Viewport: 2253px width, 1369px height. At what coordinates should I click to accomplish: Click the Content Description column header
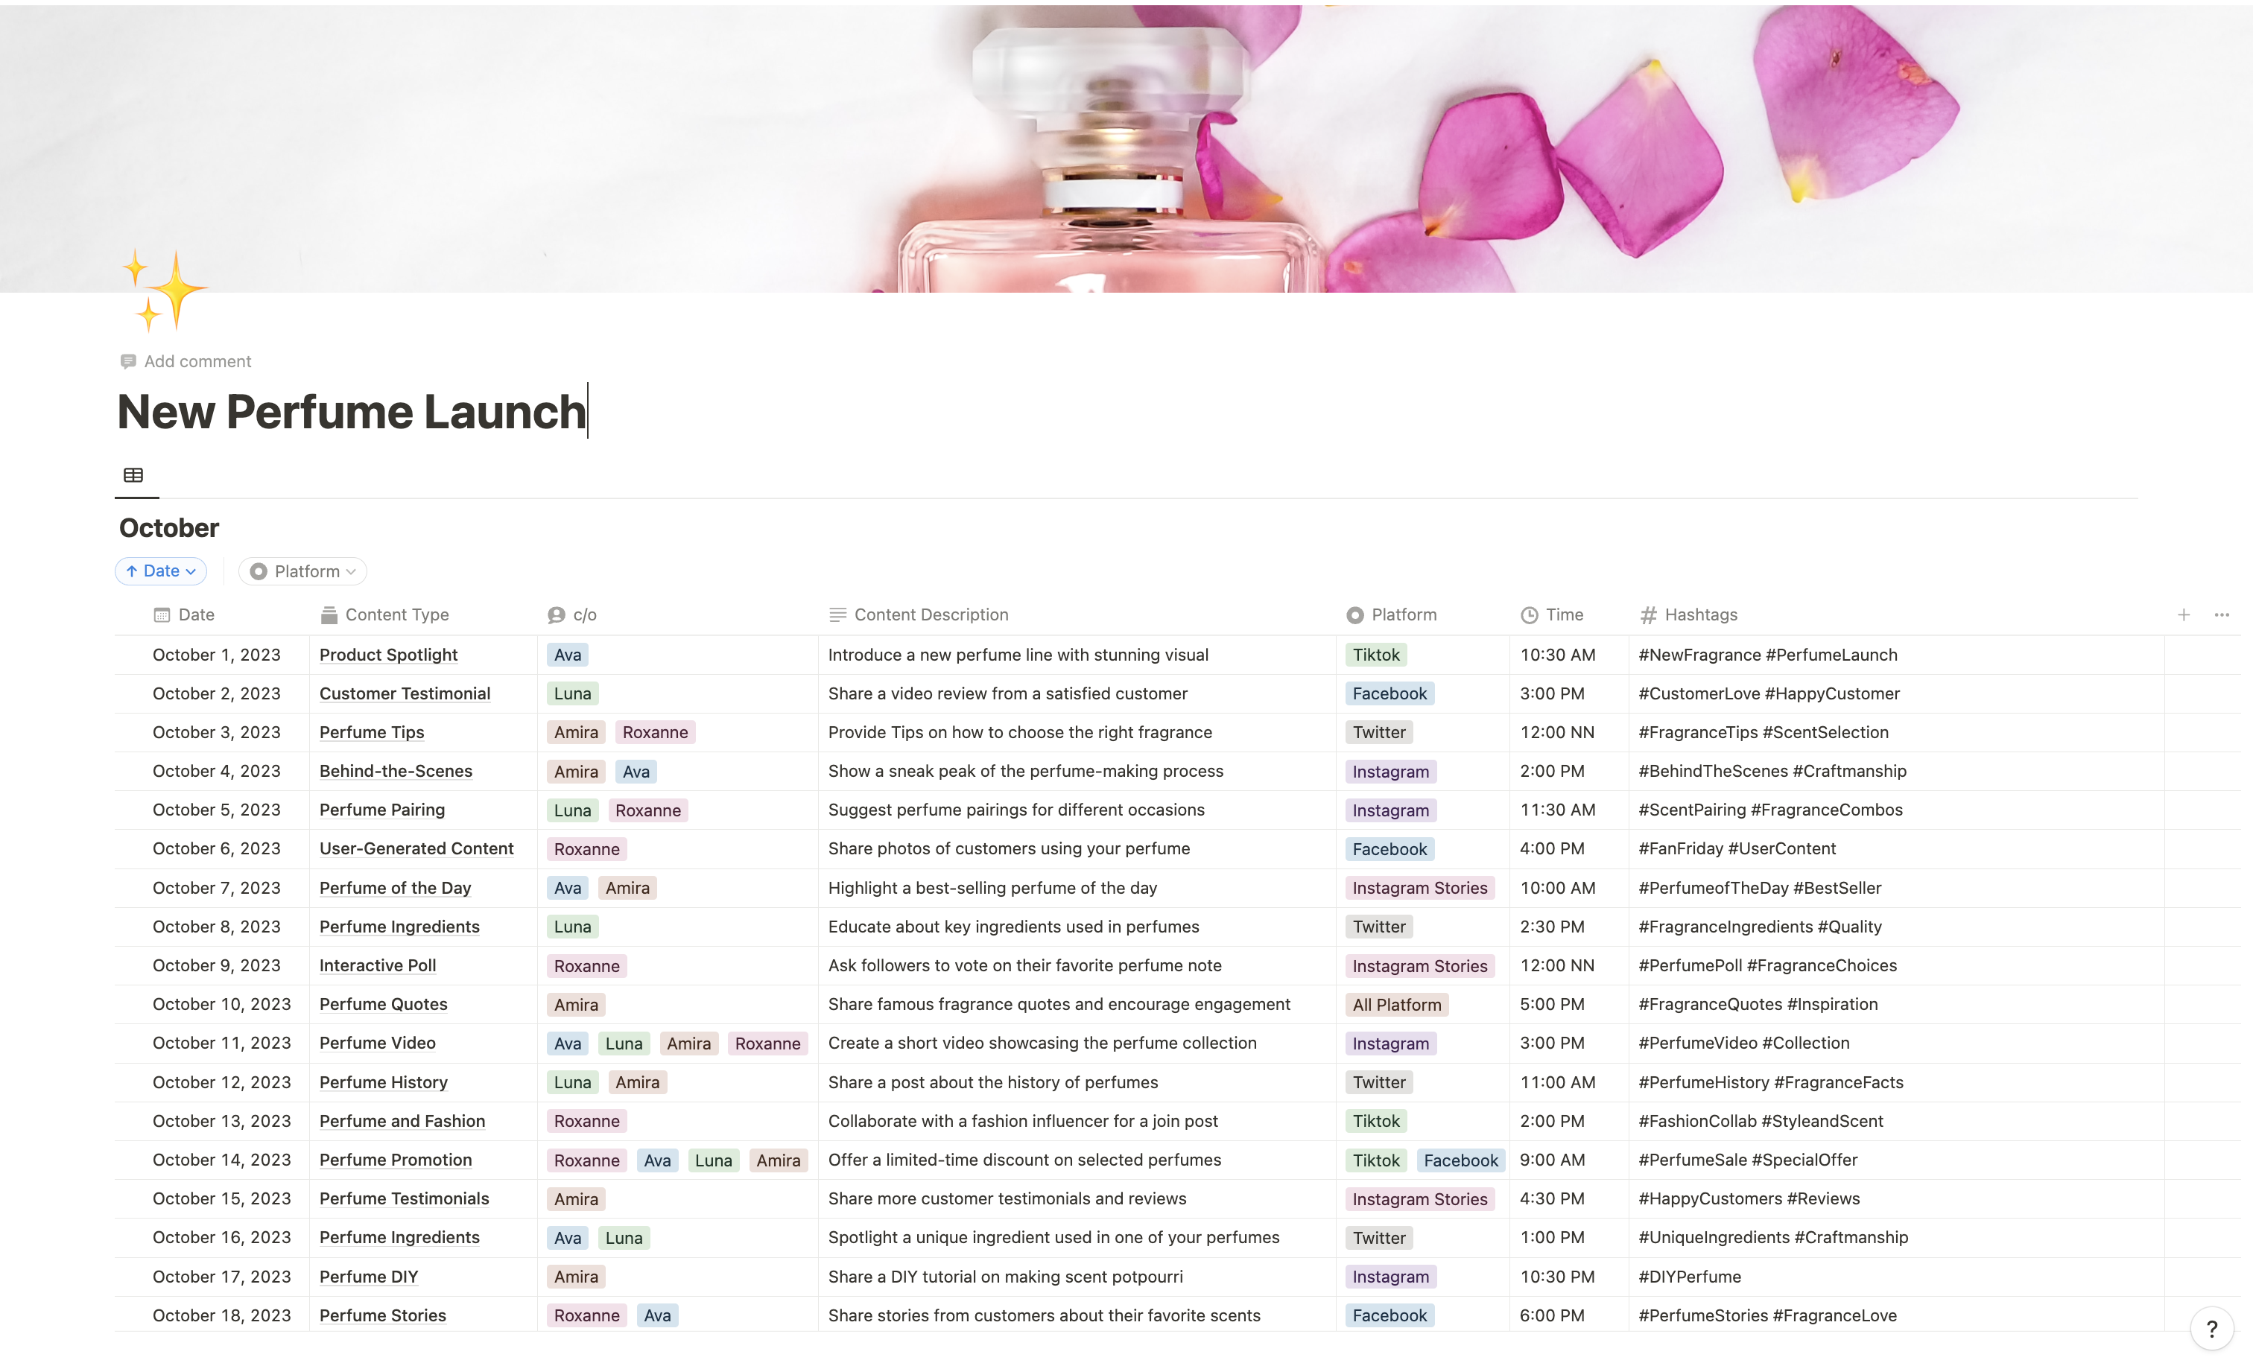coord(930,615)
